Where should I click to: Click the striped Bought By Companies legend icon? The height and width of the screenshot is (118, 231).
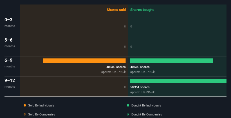(128, 114)
